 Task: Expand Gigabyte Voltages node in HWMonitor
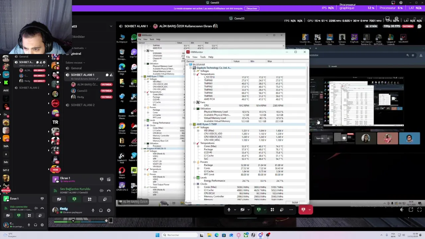coord(194,71)
